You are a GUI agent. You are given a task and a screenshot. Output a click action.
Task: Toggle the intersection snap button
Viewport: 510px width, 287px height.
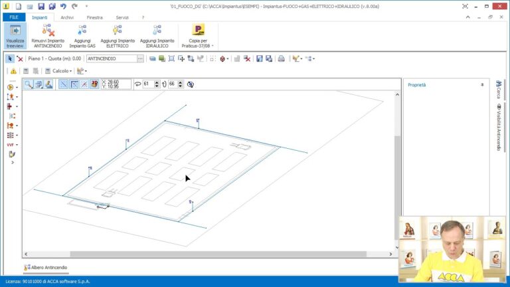[x=84, y=84]
